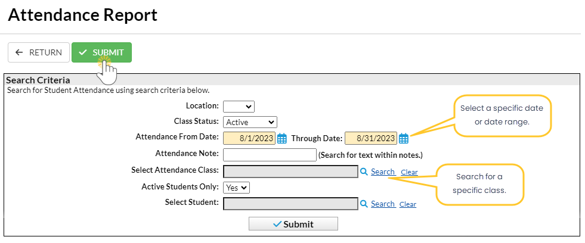Open the Attendance From Date calendar icon
Viewport: 585px width, 243px height.
[x=282, y=138]
